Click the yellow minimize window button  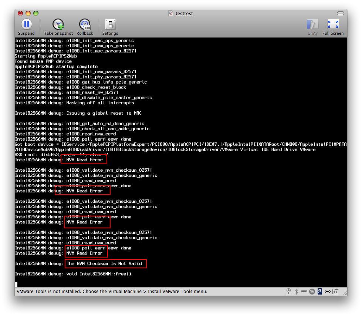tap(28, 13)
